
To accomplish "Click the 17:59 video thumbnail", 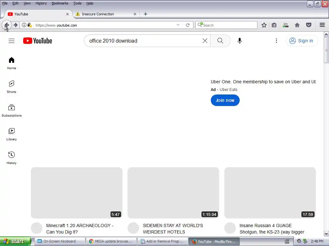I will (270, 193).
